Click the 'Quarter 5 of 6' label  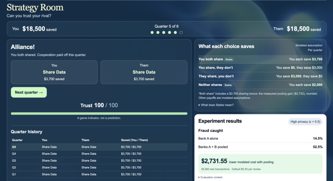(x=166, y=26)
